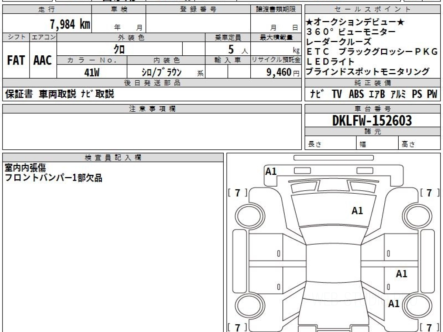Click the 検査員記入欄 header
The image size is (443, 332).
[113, 158]
